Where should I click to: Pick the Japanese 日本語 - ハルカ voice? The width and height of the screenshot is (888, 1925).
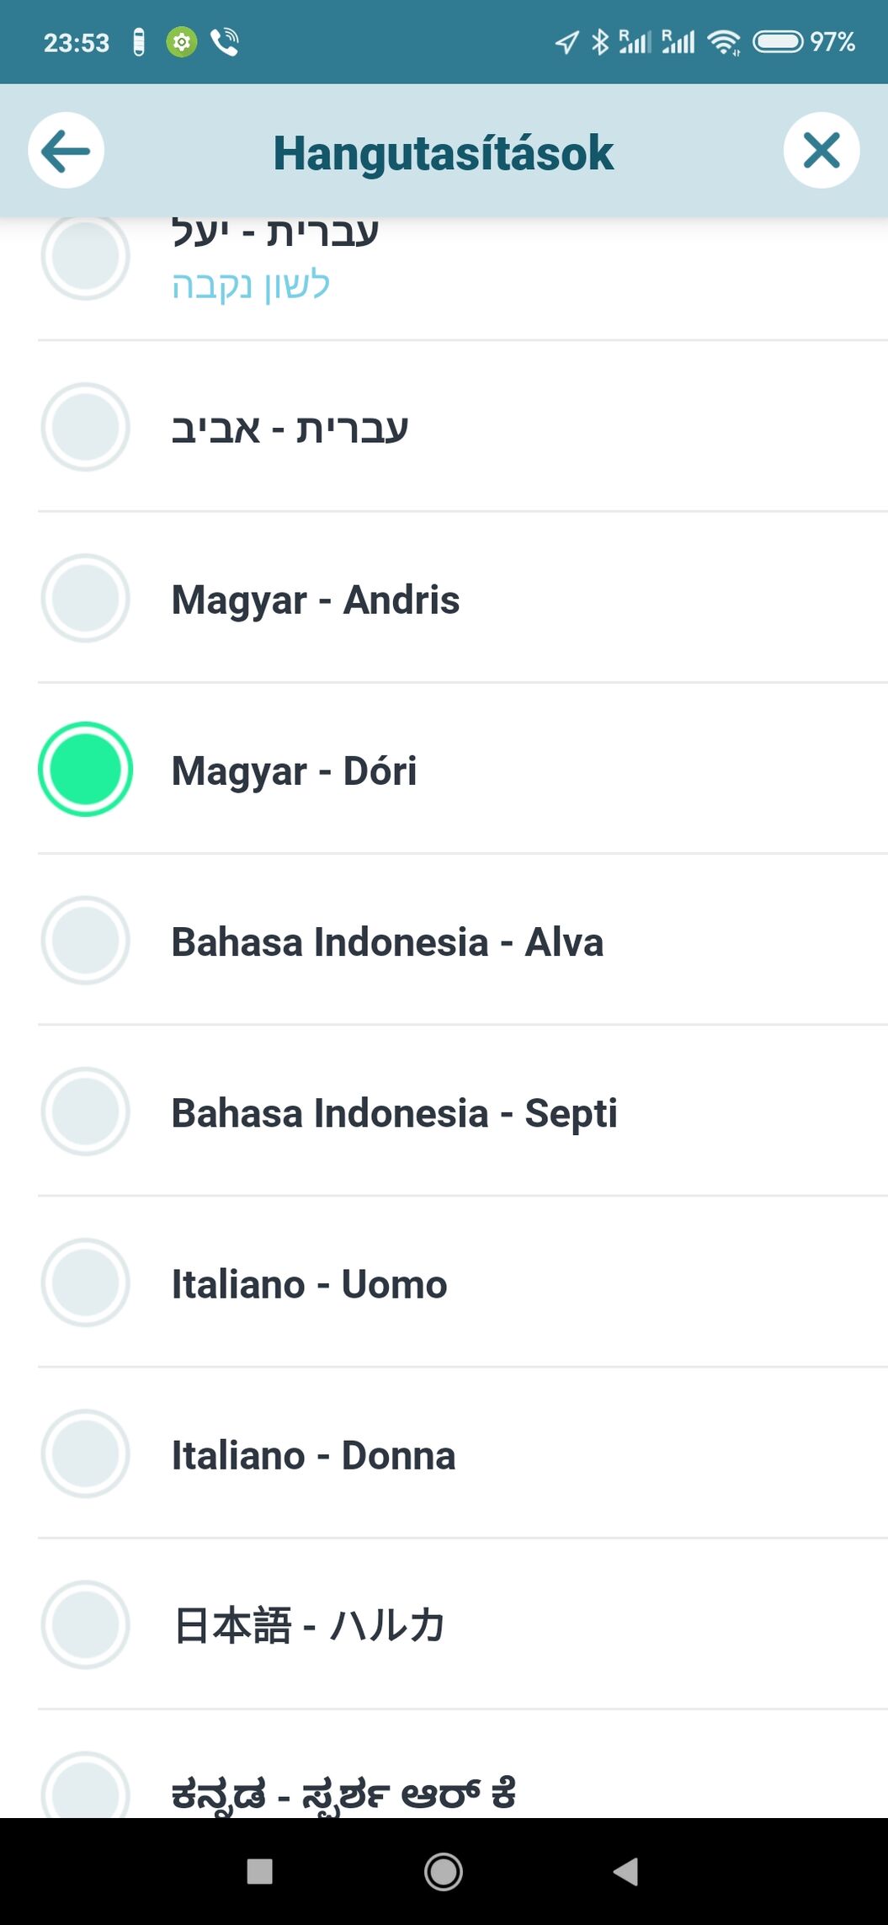tap(308, 1625)
